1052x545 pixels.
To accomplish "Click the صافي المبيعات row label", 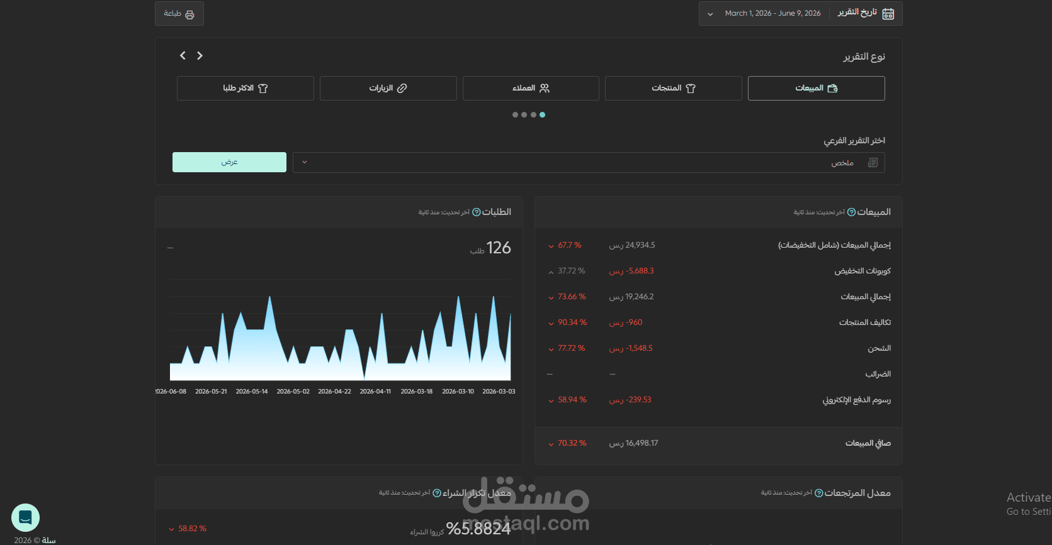I will pos(868,443).
